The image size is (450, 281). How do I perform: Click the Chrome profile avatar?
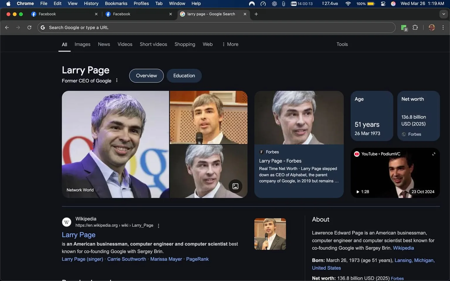(432, 27)
